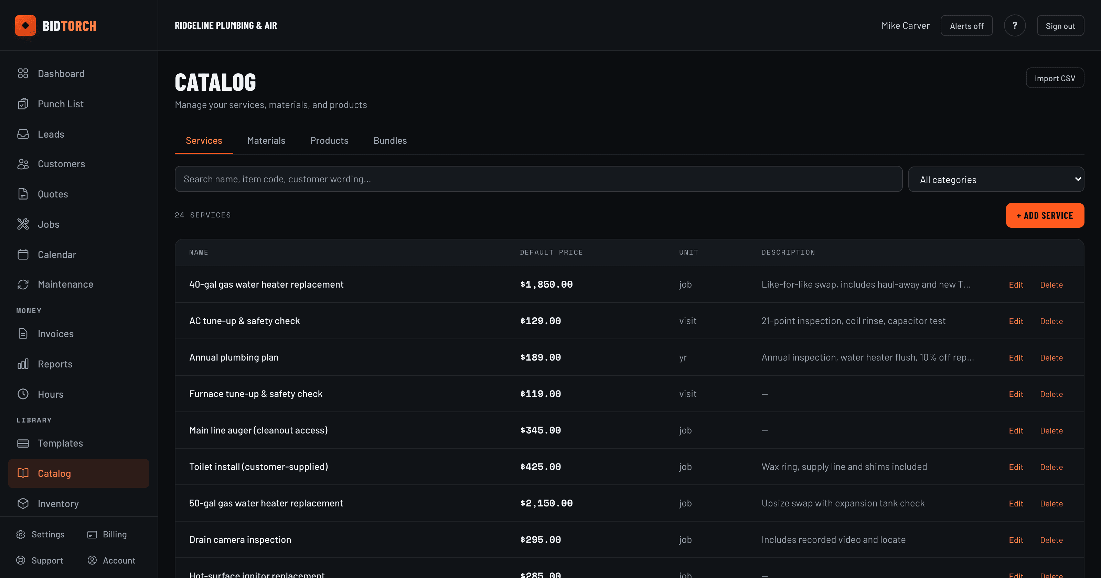Viewport: 1101px width, 578px height.
Task: Expand the All categories dropdown
Action: 996,180
